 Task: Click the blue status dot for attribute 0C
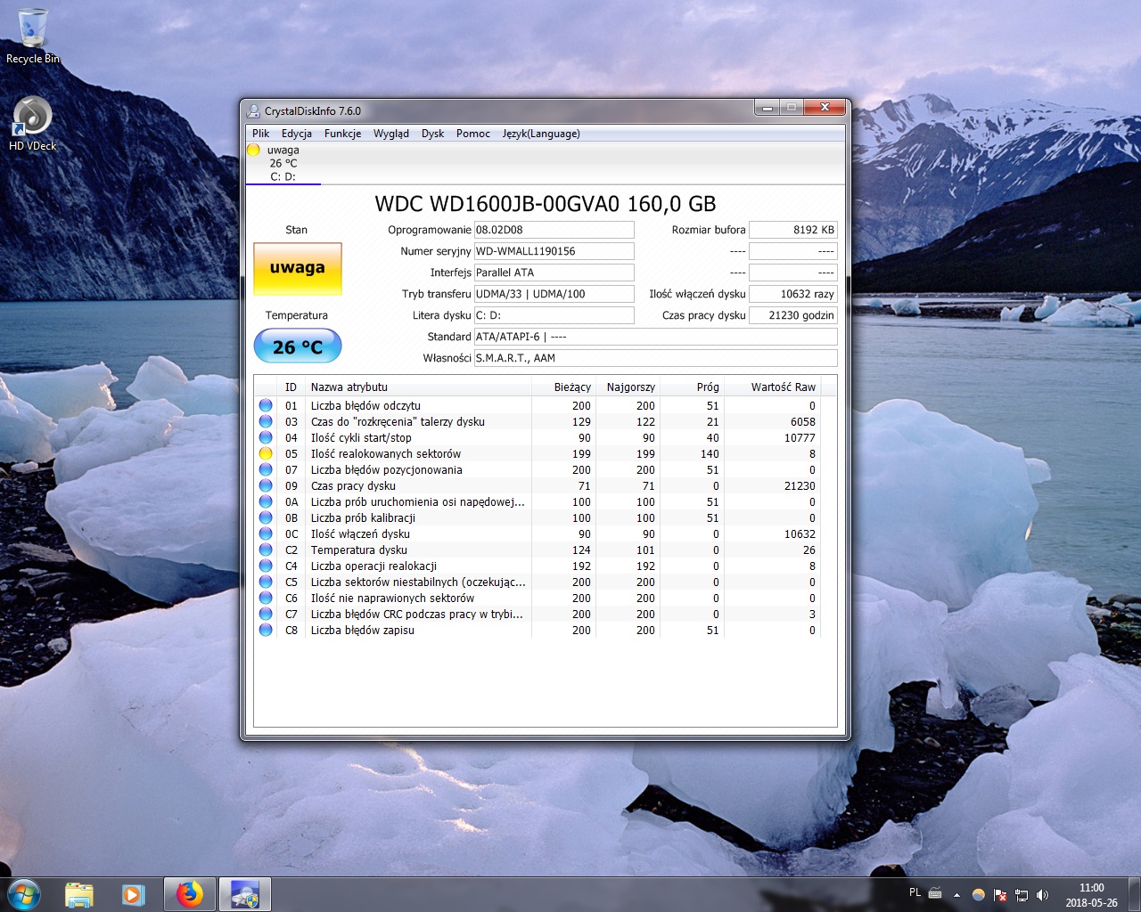pyautogui.click(x=266, y=533)
